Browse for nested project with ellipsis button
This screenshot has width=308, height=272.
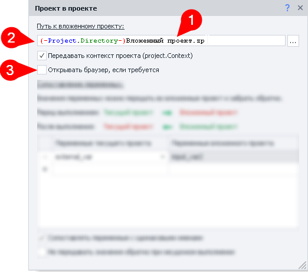[293, 41]
